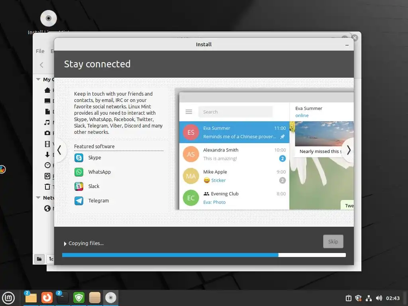Click the Telegram label text
The image size is (408, 306).
pos(99,201)
